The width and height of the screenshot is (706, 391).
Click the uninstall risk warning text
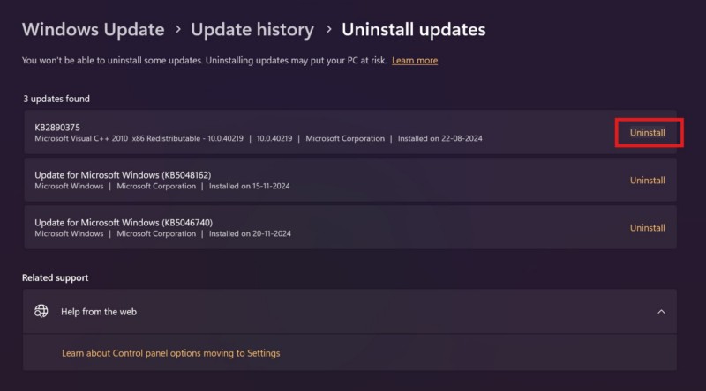(203, 61)
